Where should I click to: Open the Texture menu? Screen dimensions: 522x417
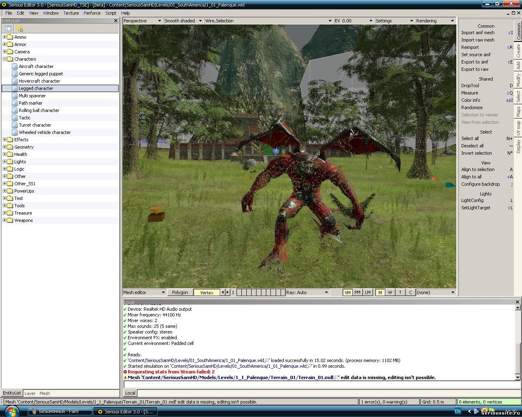[x=71, y=13]
